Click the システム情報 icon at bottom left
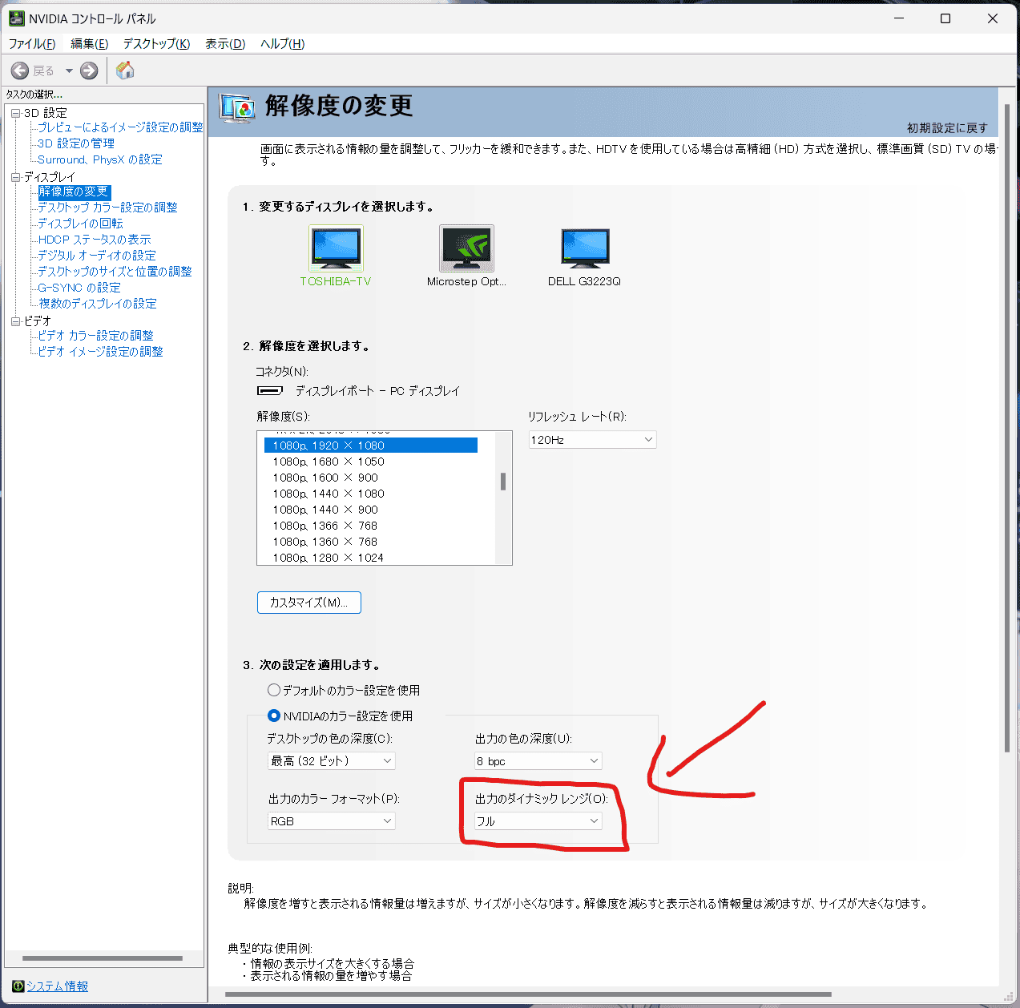 (x=18, y=986)
